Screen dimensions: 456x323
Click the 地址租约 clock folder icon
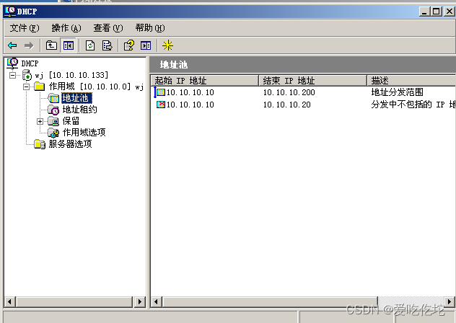coord(53,110)
